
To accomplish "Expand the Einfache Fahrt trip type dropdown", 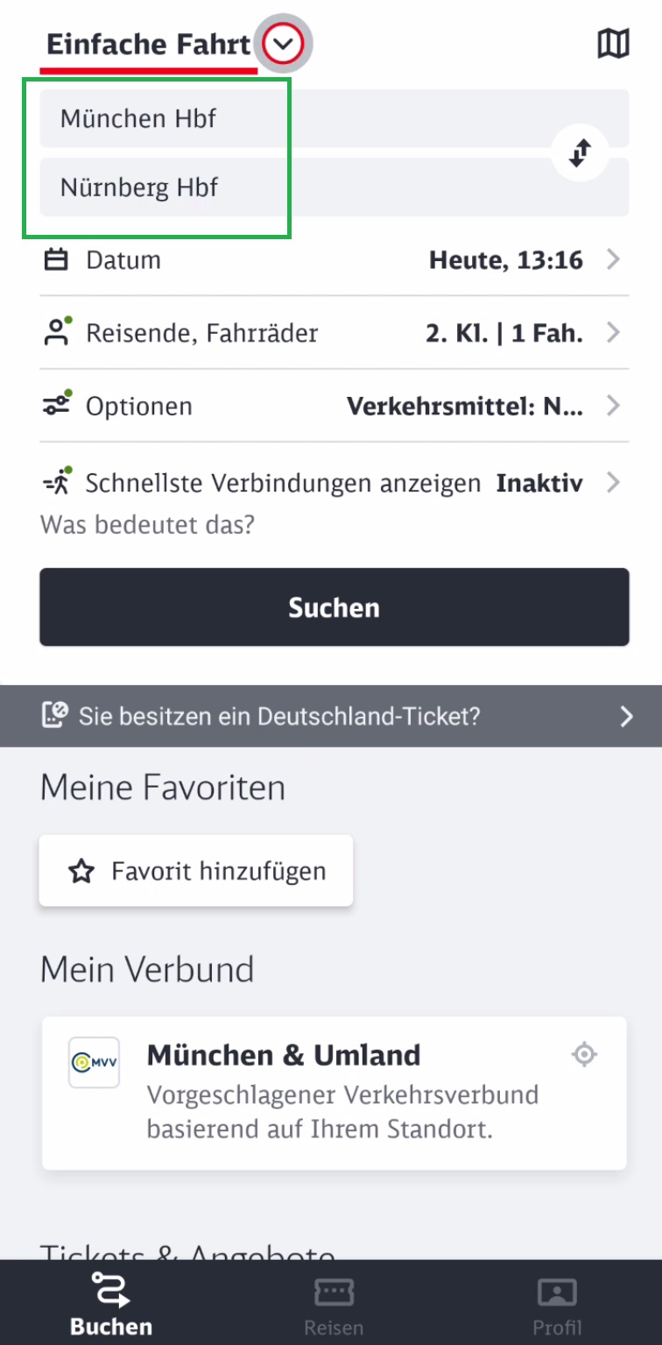I will tap(283, 43).
